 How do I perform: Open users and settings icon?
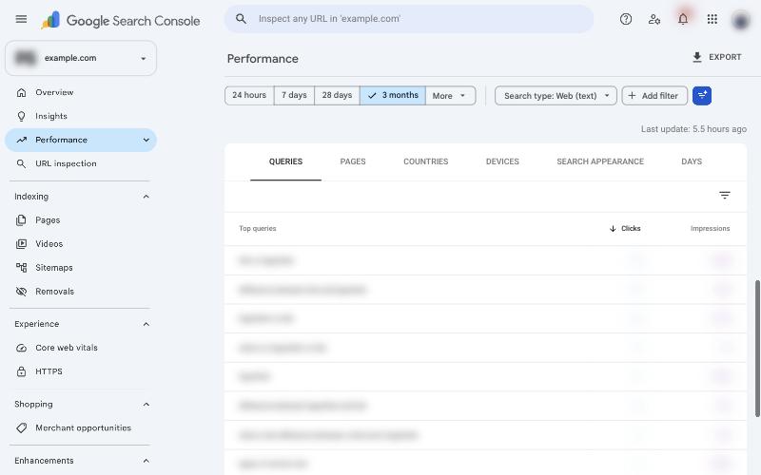(x=654, y=19)
